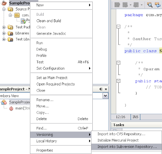Image resolution: width=162 pixels, height=154 pixels.
Task: Click the INS insert mode indicator
Action: tap(135, 117)
